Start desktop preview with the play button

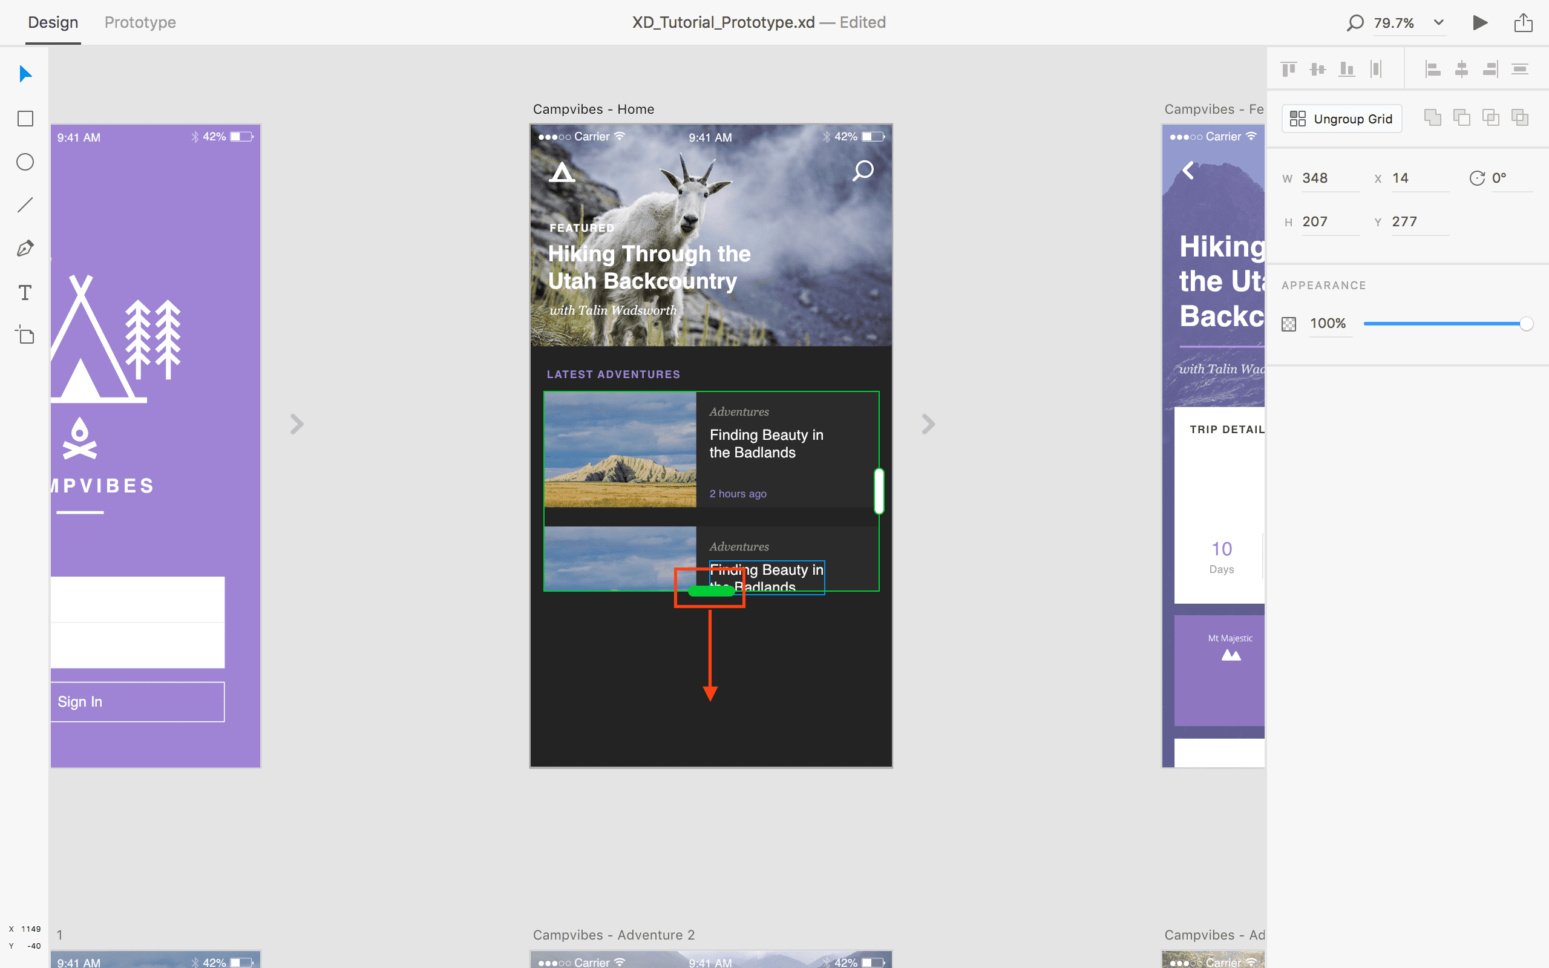[x=1479, y=22]
